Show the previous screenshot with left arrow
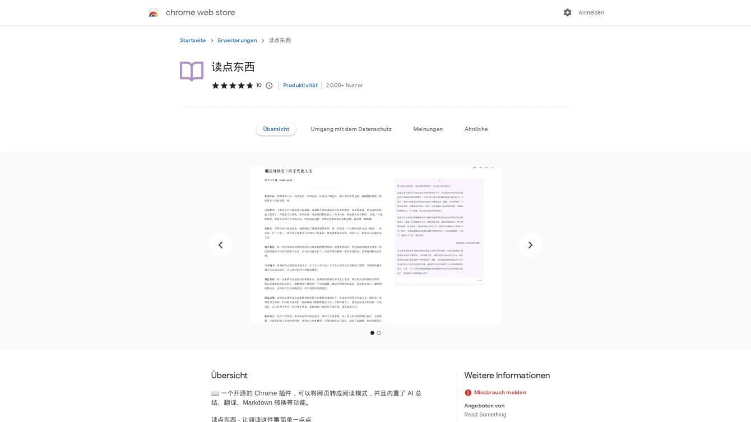This screenshot has height=422, width=751. [x=220, y=245]
